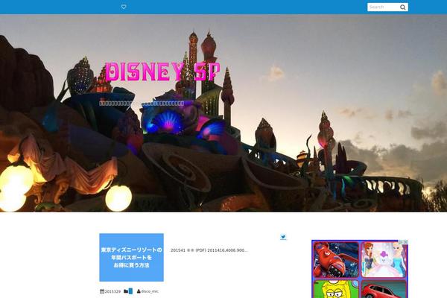This screenshot has width=447, height=298.
Task: Click the princess dress-up game ad thumbnail
Action: [384, 260]
